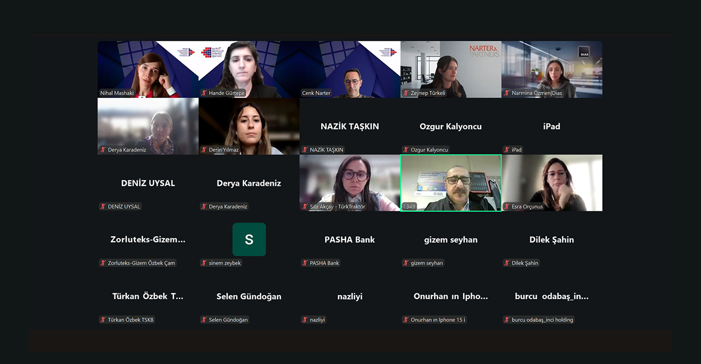Click muted mic icon beside Derin Yılmaz

(204, 150)
